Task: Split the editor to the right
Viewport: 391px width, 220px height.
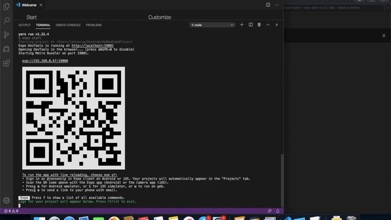Action: [x=268, y=5]
